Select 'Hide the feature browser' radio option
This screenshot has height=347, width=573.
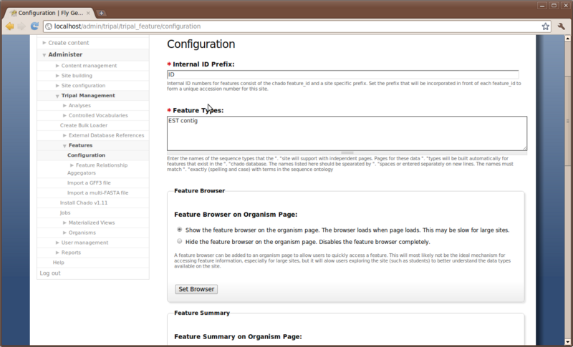click(x=180, y=241)
